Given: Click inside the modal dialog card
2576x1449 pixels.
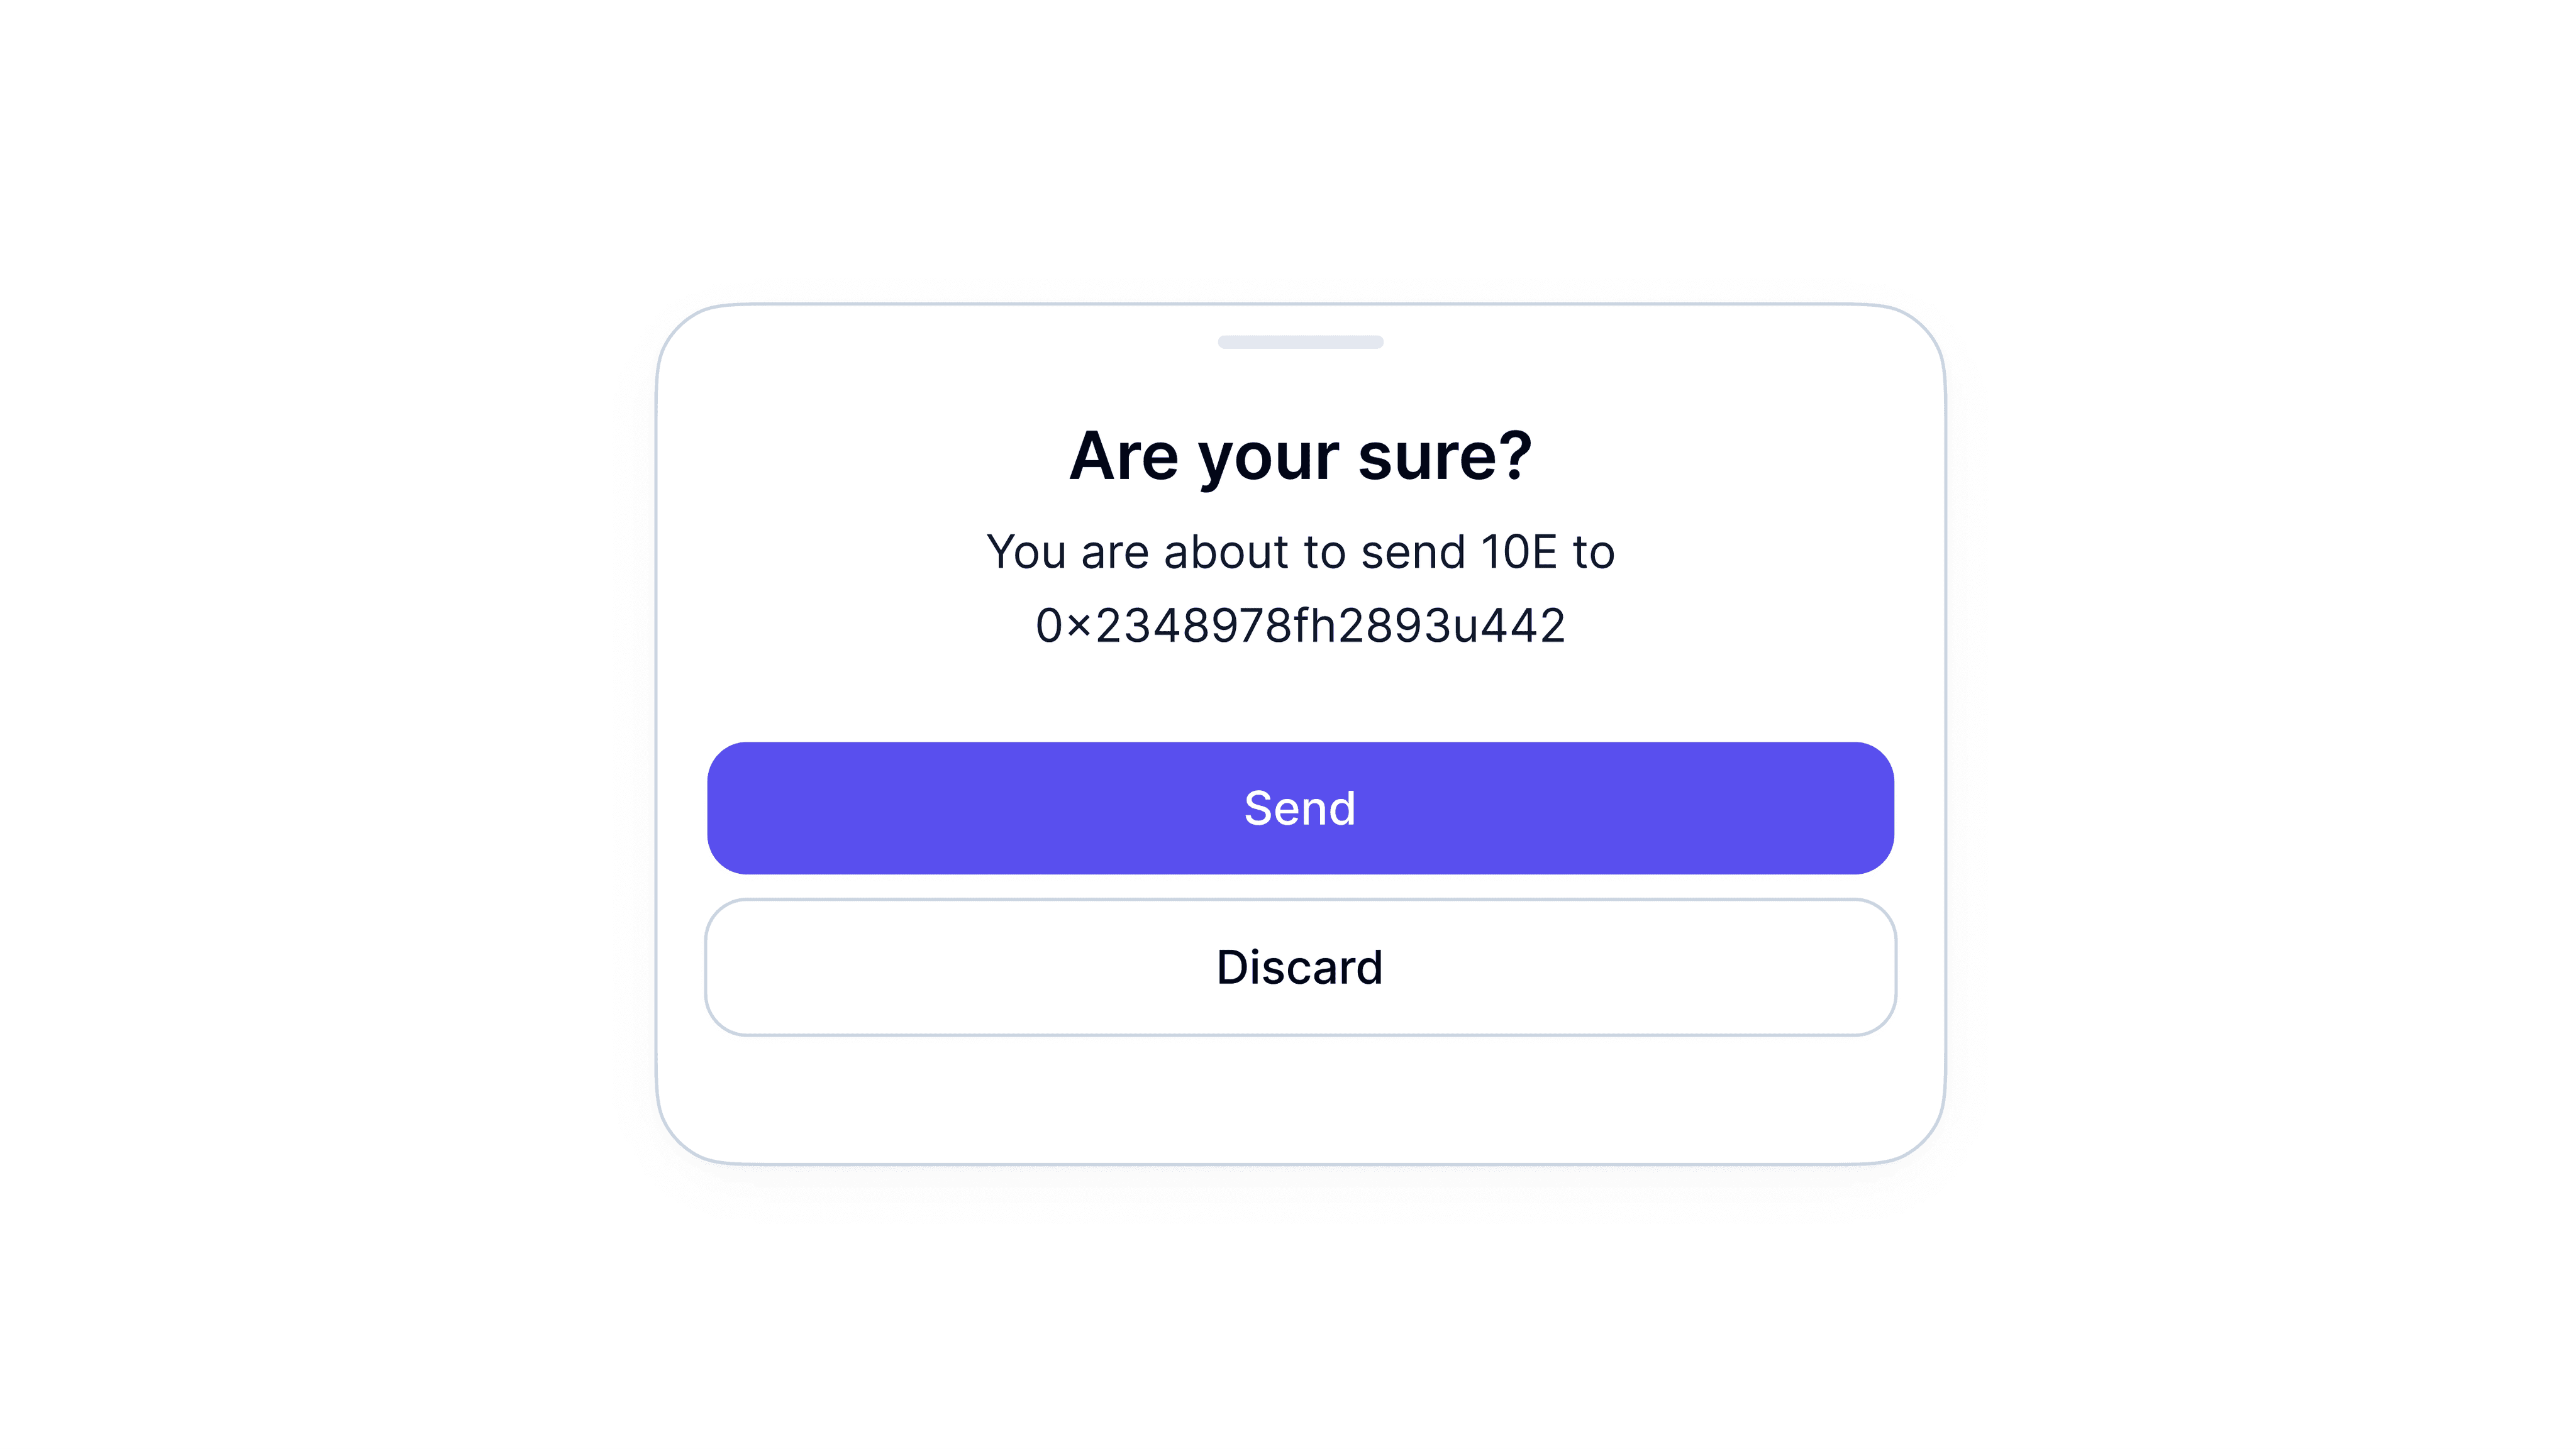Looking at the screenshot, I should [1299, 700].
